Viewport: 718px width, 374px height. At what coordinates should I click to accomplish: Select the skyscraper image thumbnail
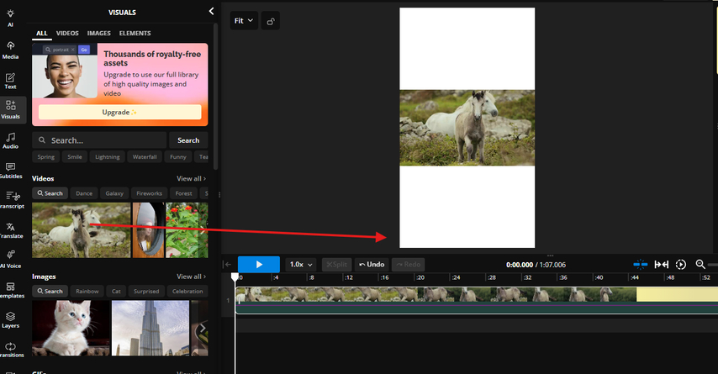[x=150, y=328]
